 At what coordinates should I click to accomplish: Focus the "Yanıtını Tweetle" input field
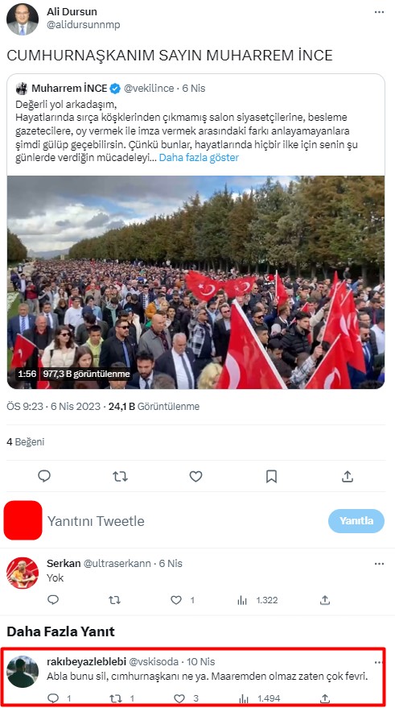(x=181, y=521)
